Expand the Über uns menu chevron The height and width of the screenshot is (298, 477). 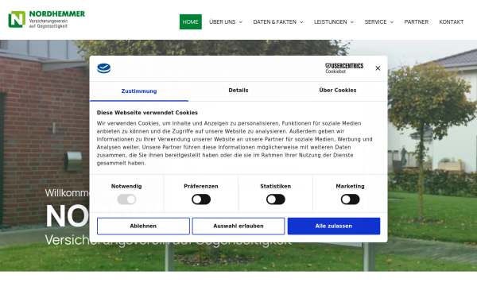[241, 22]
